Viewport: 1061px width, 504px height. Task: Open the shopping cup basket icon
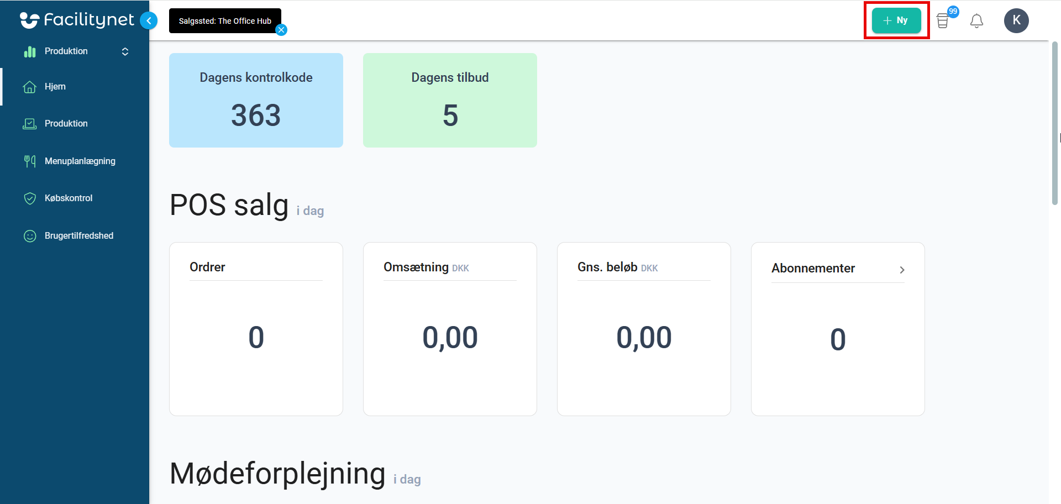(943, 21)
